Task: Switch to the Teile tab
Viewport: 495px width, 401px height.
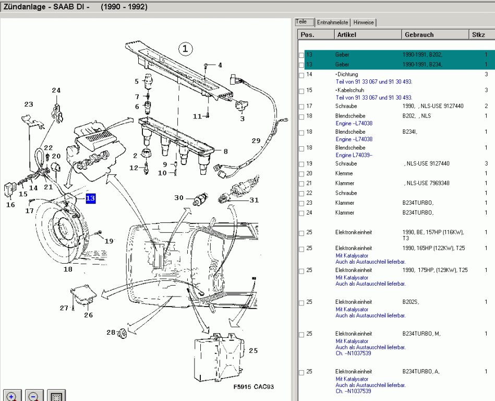Action: coord(305,22)
